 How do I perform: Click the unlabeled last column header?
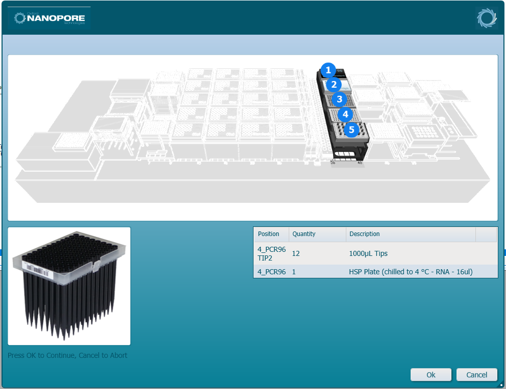coord(486,234)
